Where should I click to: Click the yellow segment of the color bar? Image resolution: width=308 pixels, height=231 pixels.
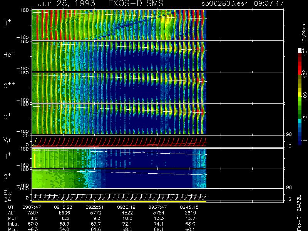pos(300,95)
